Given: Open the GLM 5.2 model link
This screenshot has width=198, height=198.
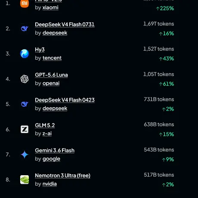Looking at the screenshot, I should (x=45, y=125).
